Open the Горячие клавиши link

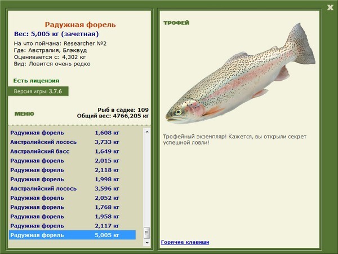coord(185,242)
